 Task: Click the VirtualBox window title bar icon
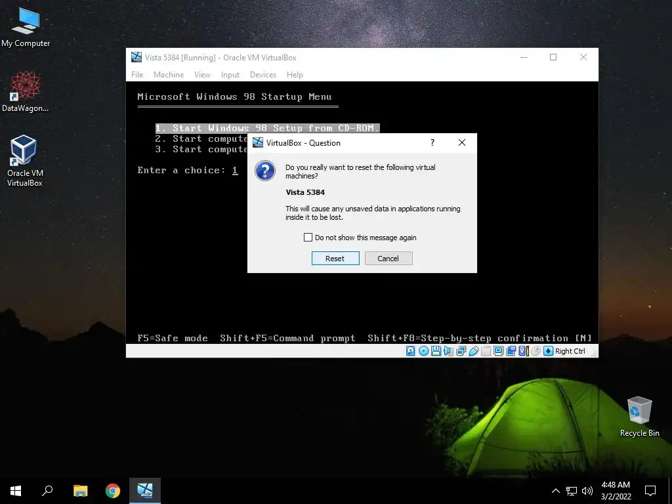click(x=136, y=57)
